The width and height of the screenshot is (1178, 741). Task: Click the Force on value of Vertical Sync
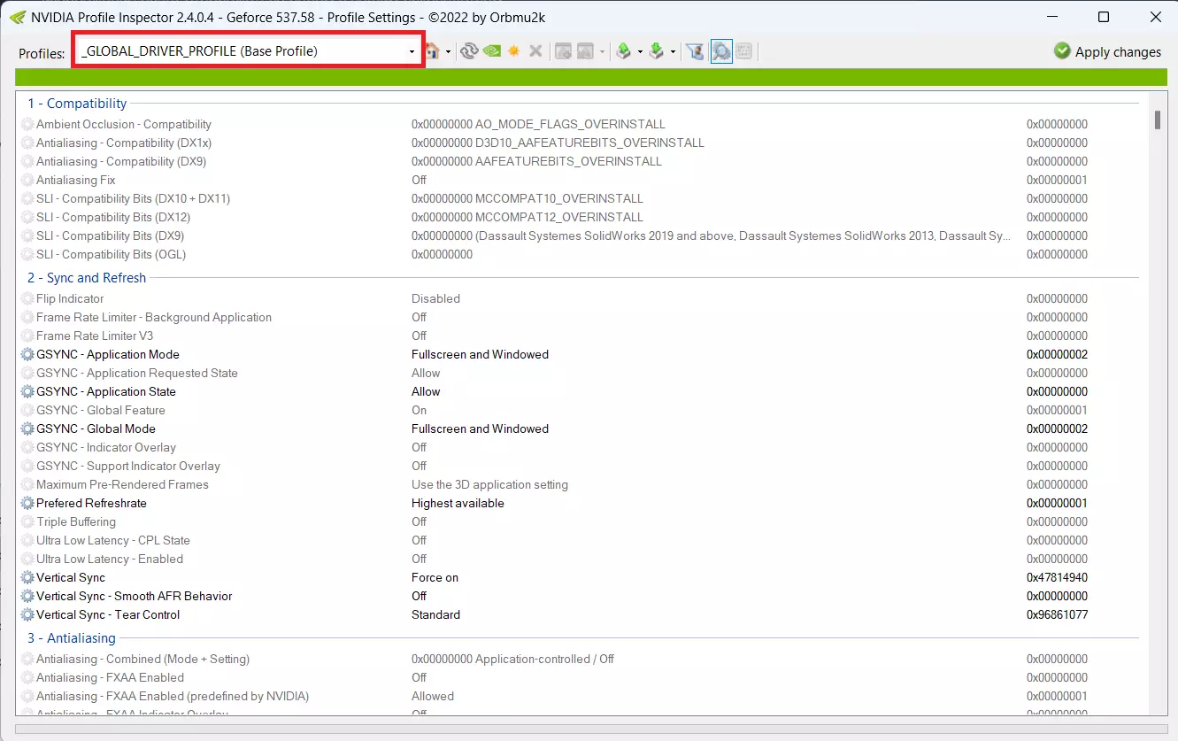click(435, 578)
